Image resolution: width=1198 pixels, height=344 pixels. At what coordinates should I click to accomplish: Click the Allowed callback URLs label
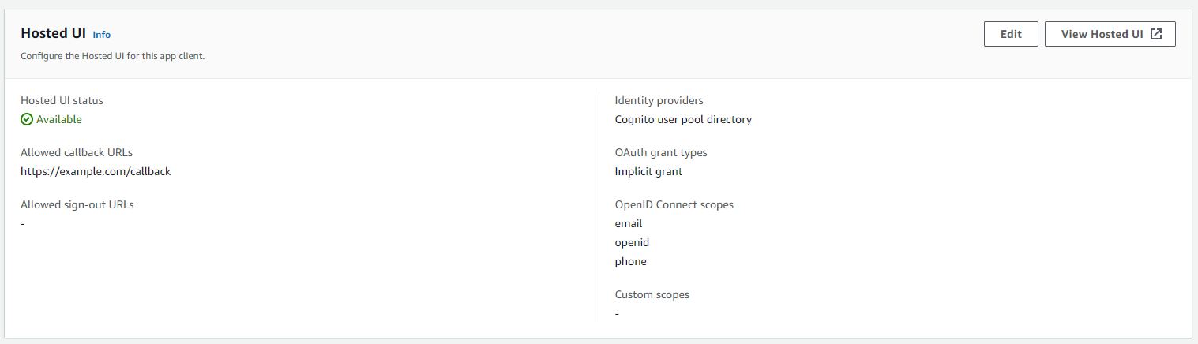click(77, 152)
